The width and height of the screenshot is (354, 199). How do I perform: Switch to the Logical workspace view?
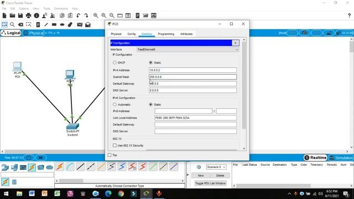[11, 33]
